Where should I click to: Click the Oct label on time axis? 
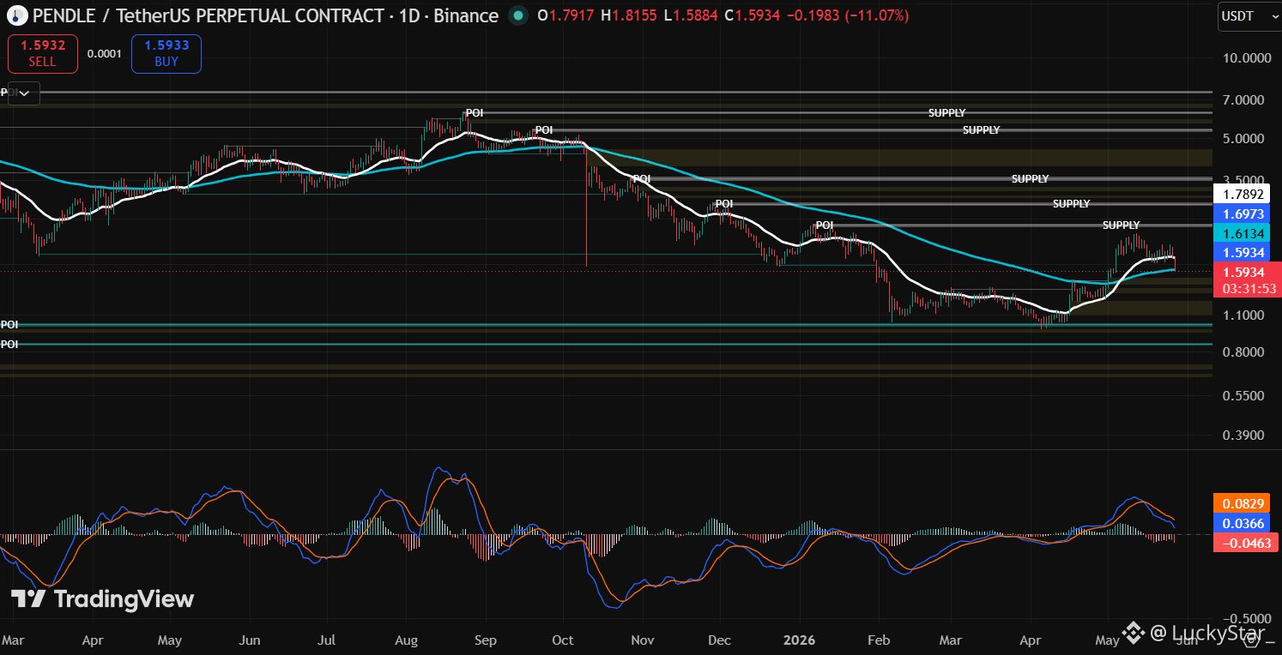coord(562,640)
